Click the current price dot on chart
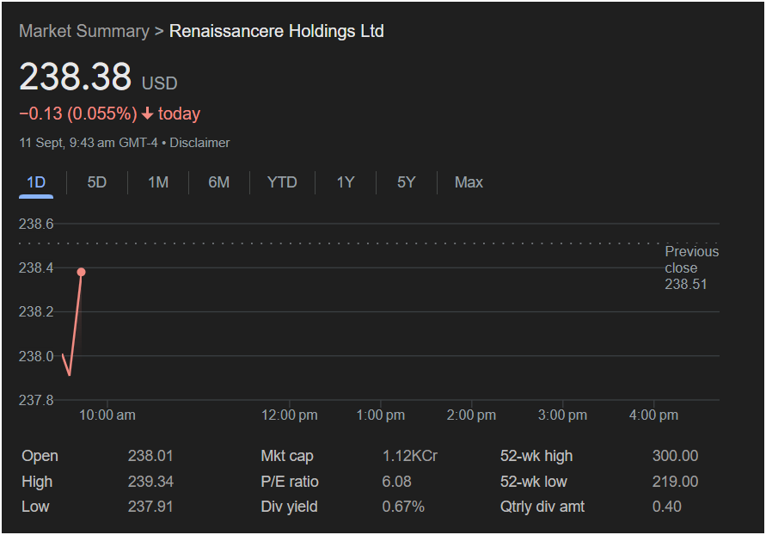 coord(82,272)
